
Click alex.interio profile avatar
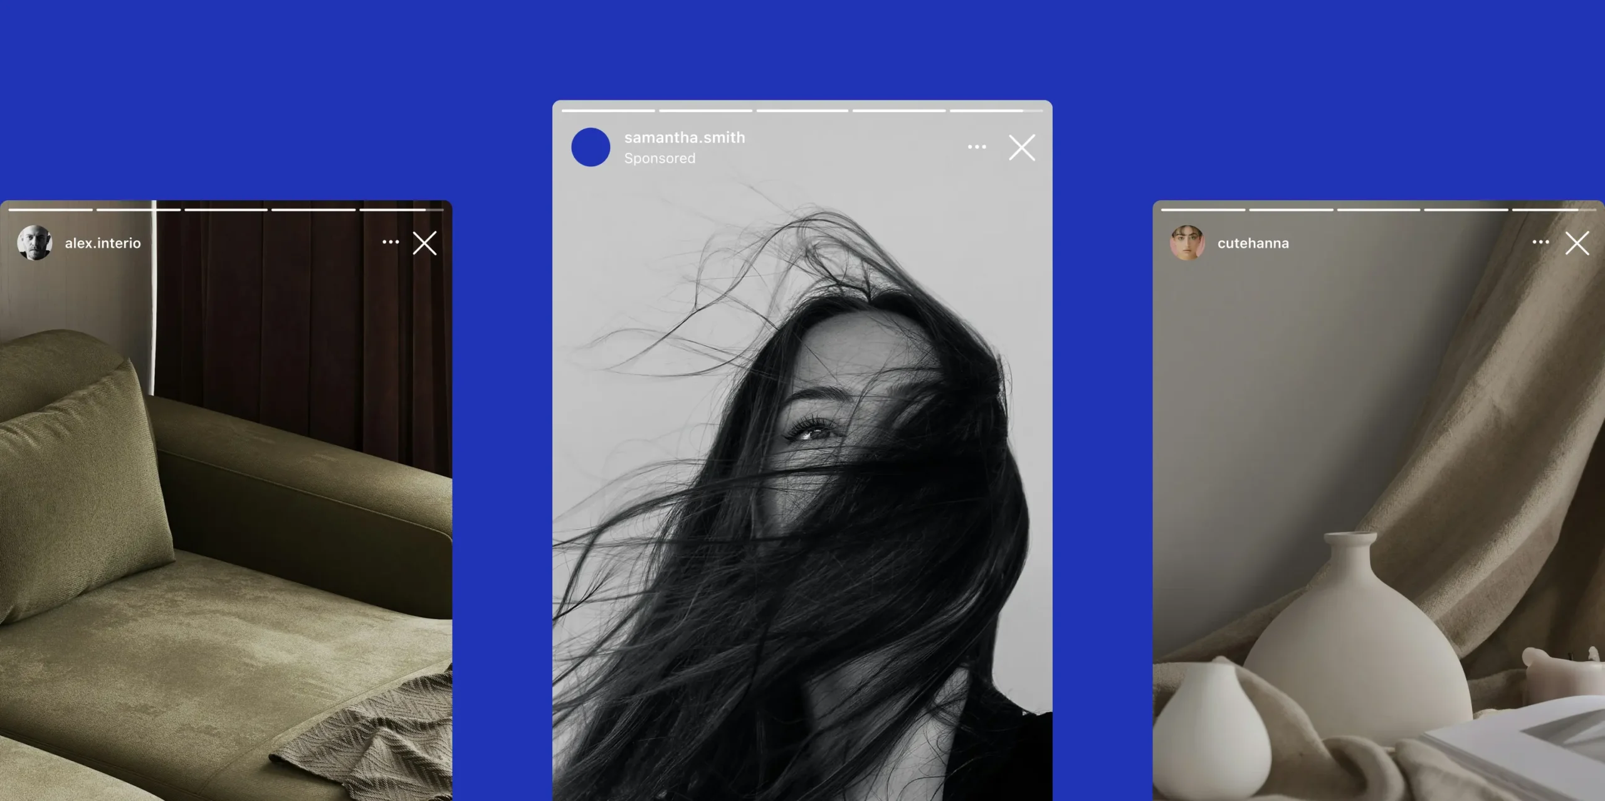[34, 243]
